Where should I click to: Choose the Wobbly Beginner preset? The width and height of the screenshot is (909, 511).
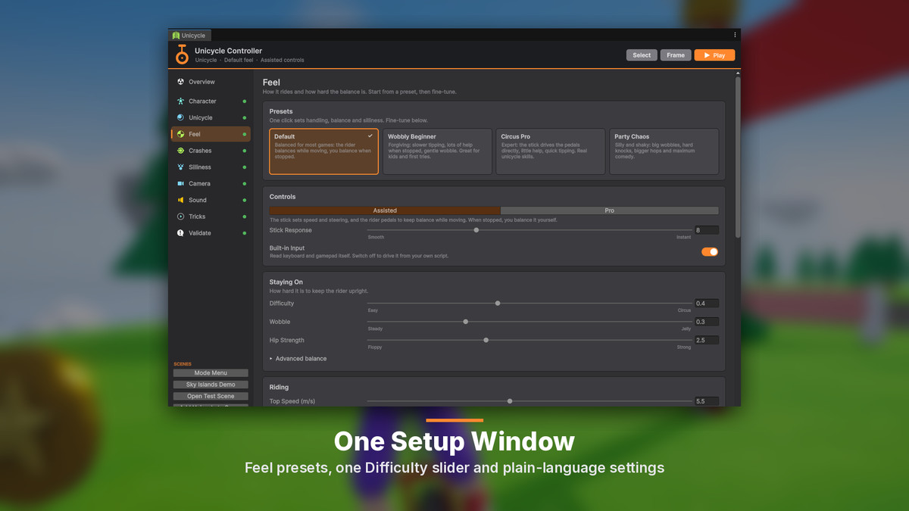(x=437, y=151)
